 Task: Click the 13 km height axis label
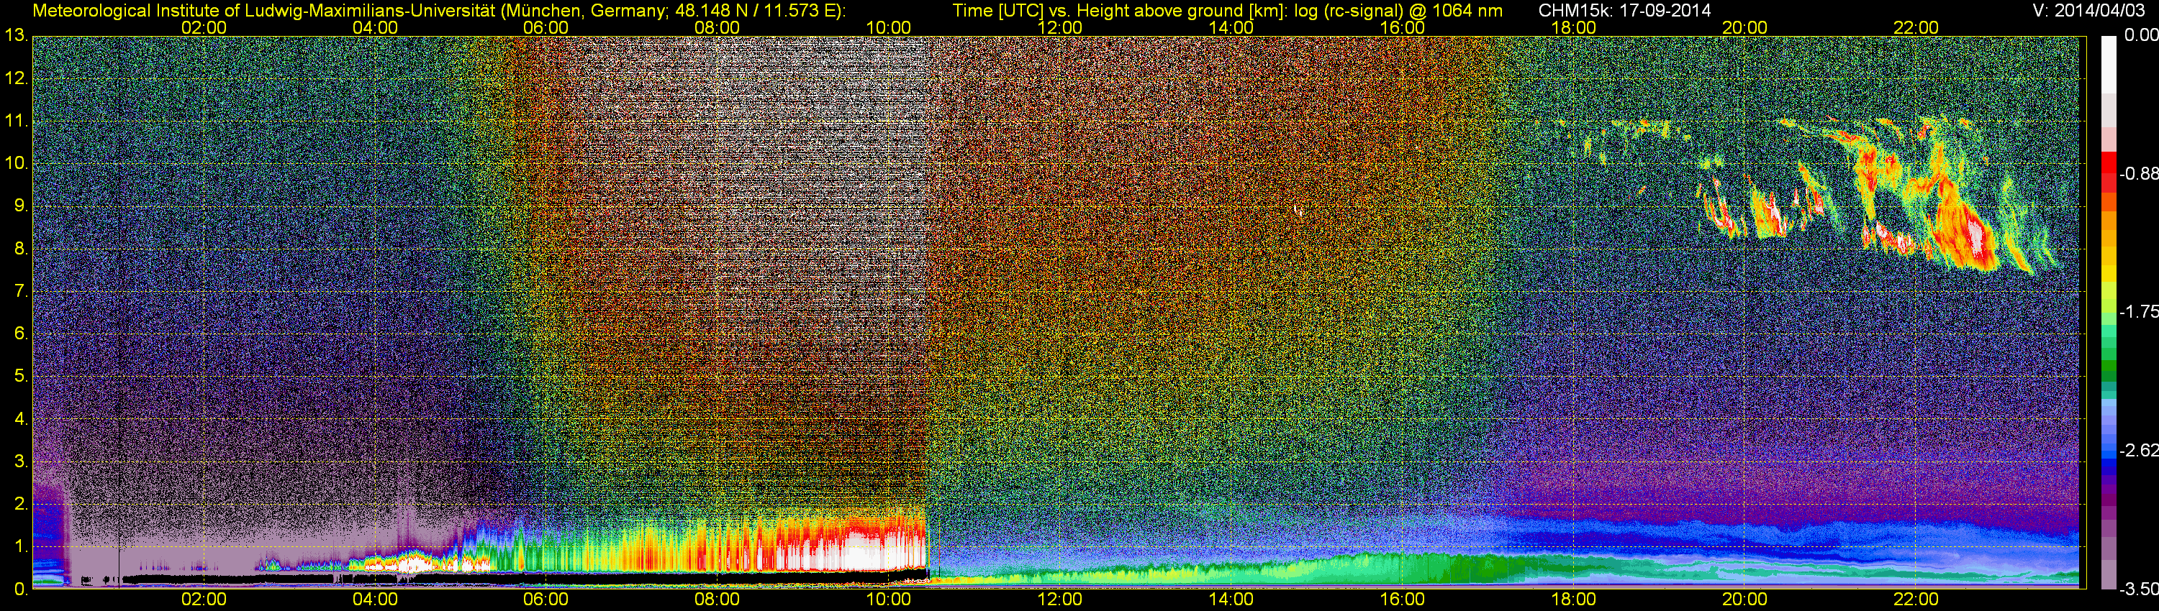click(15, 36)
